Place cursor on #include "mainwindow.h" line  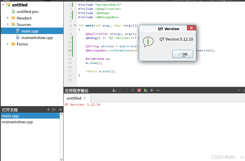click(x=100, y=5)
